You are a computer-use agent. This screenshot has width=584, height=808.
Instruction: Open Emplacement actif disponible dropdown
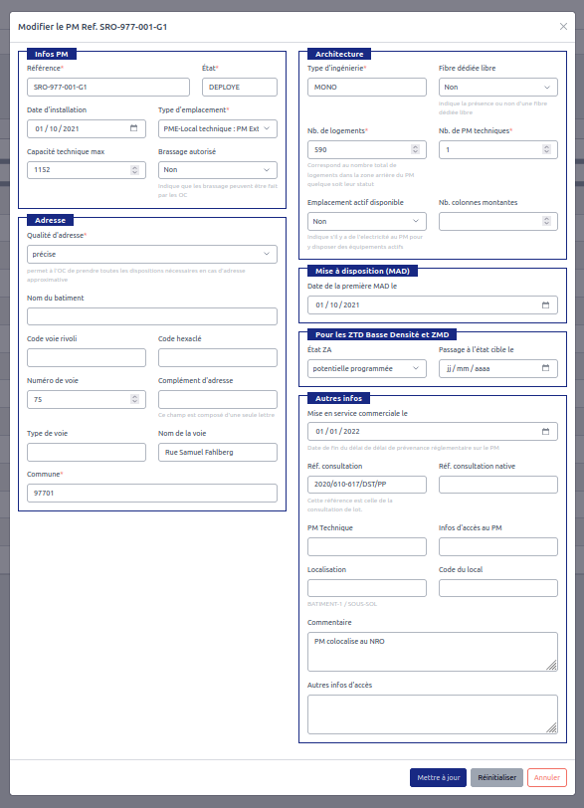click(367, 221)
